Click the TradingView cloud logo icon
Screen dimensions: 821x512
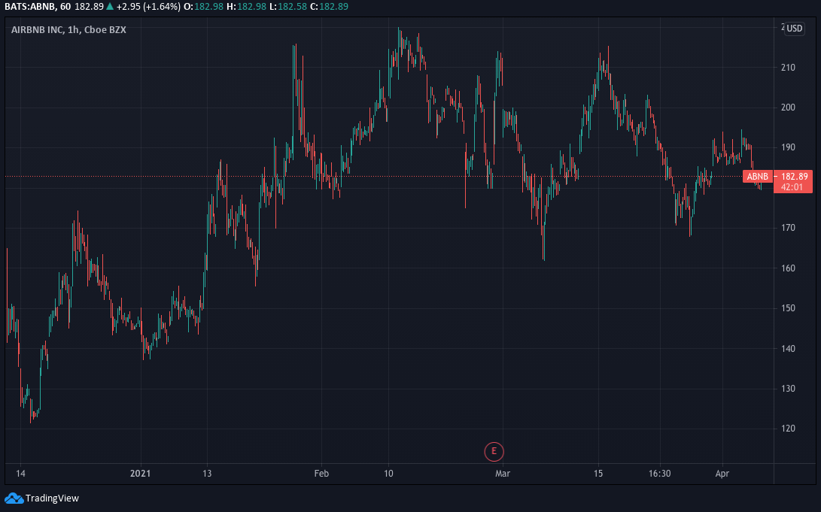tap(14, 498)
